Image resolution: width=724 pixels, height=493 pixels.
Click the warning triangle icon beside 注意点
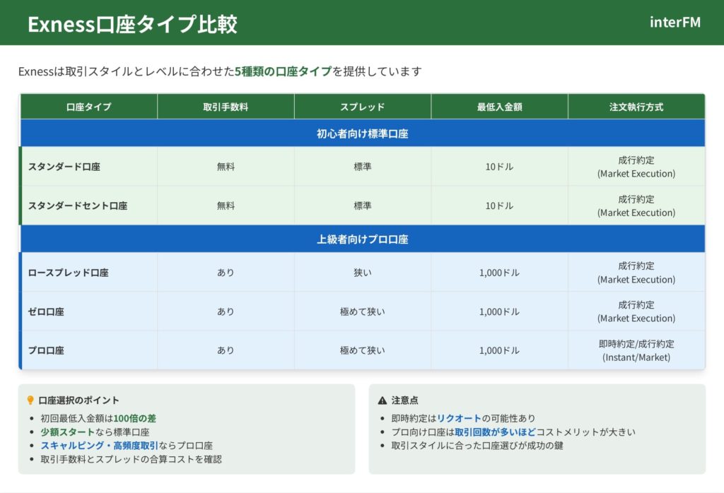[x=383, y=400]
